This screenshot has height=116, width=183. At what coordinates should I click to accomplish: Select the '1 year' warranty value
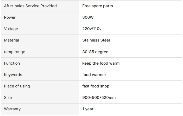tap(88, 109)
